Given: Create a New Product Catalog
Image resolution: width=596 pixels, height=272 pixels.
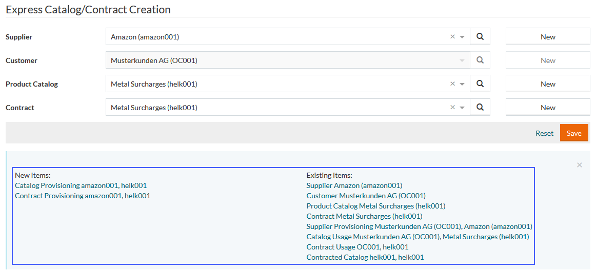Looking at the screenshot, I should [548, 84].
